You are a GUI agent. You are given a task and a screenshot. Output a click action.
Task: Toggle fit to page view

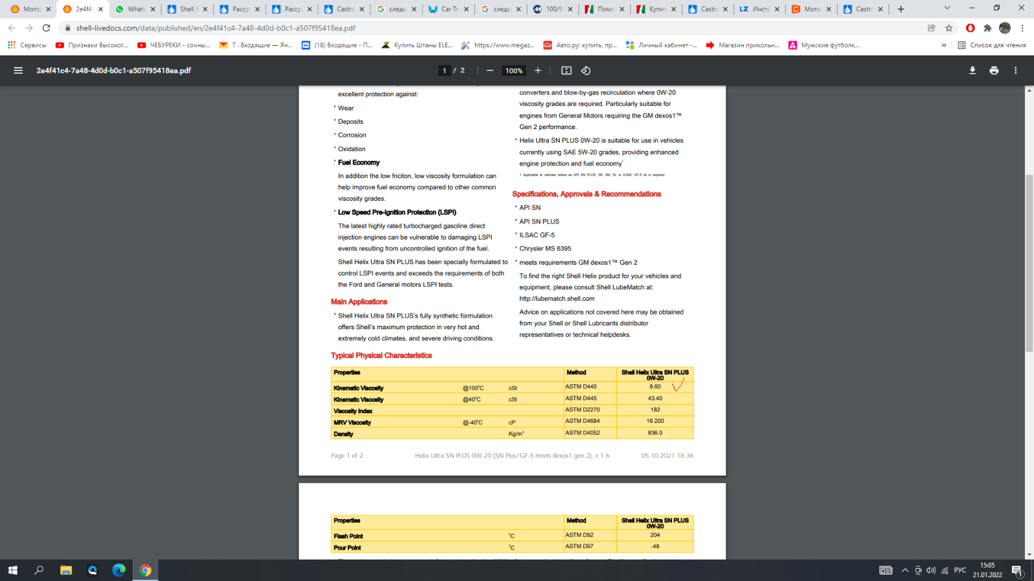tap(566, 70)
